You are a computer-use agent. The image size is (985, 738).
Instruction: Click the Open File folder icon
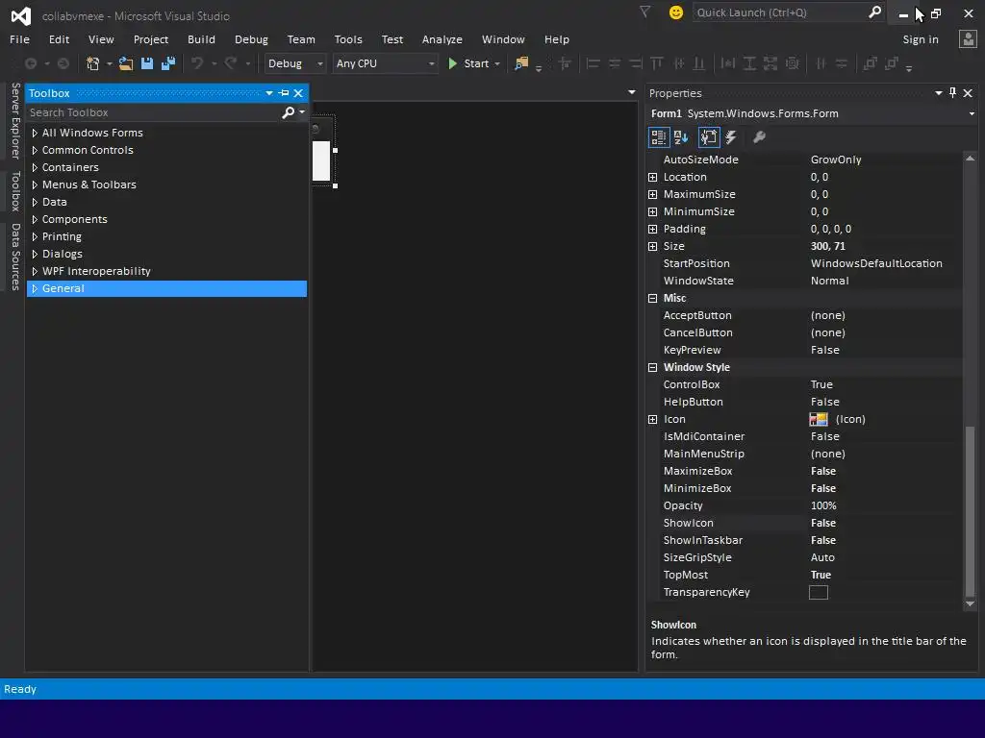coord(126,63)
